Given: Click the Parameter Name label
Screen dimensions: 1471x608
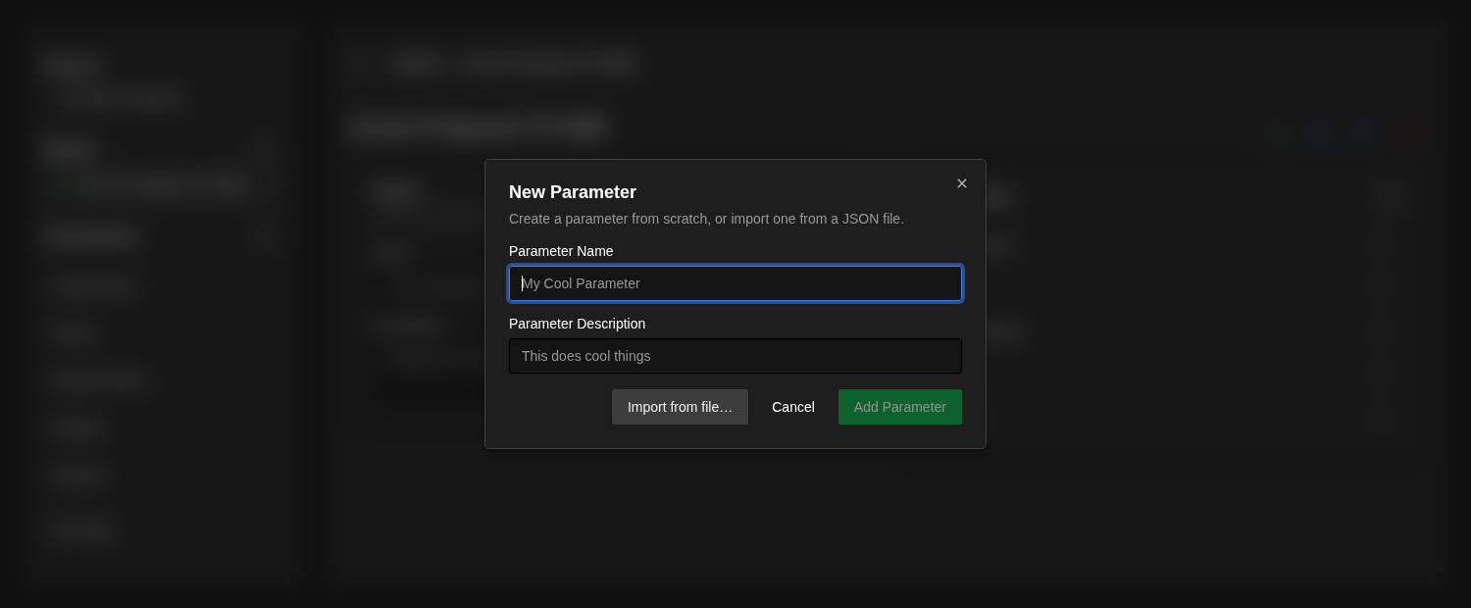Looking at the screenshot, I should click(561, 251).
